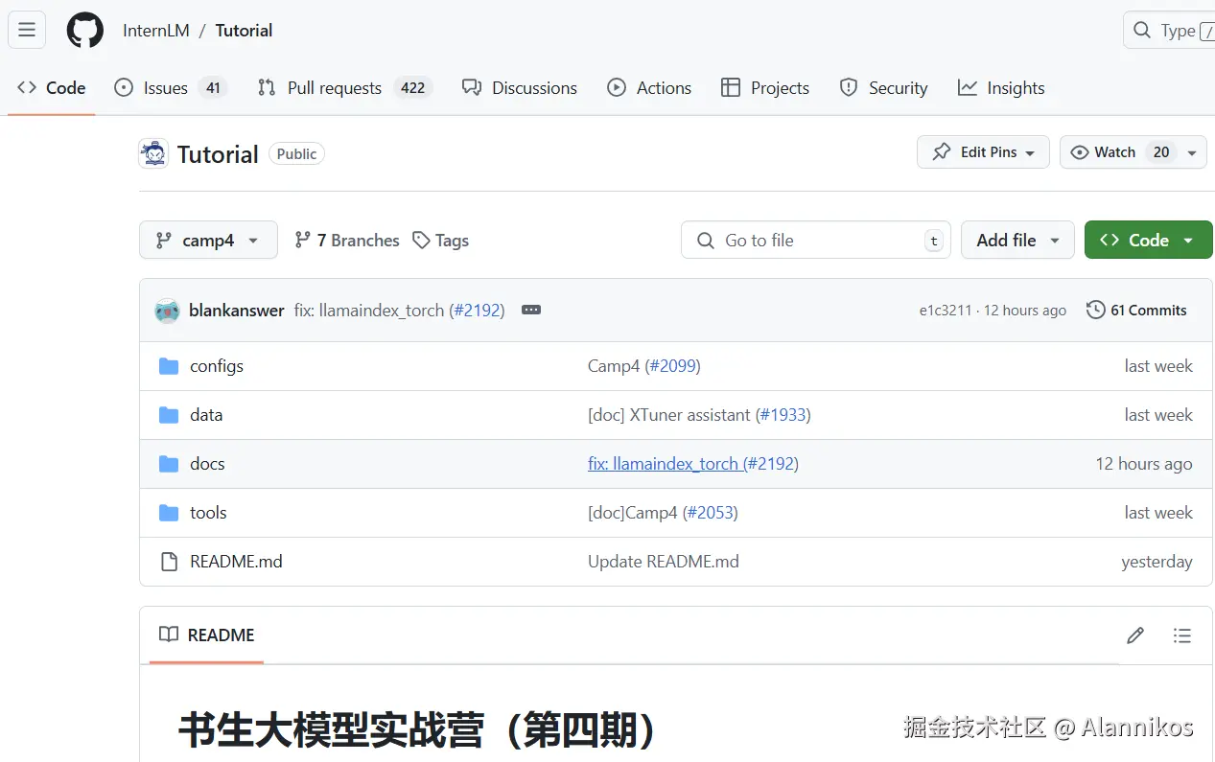
Task: Open commit hash e1c3211
Action: [x=946, y=310]
